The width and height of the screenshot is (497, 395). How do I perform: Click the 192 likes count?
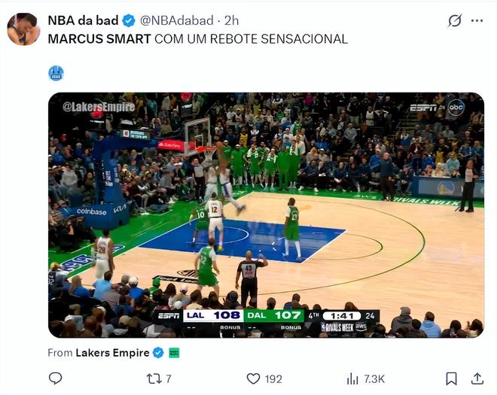click(273, 378)
